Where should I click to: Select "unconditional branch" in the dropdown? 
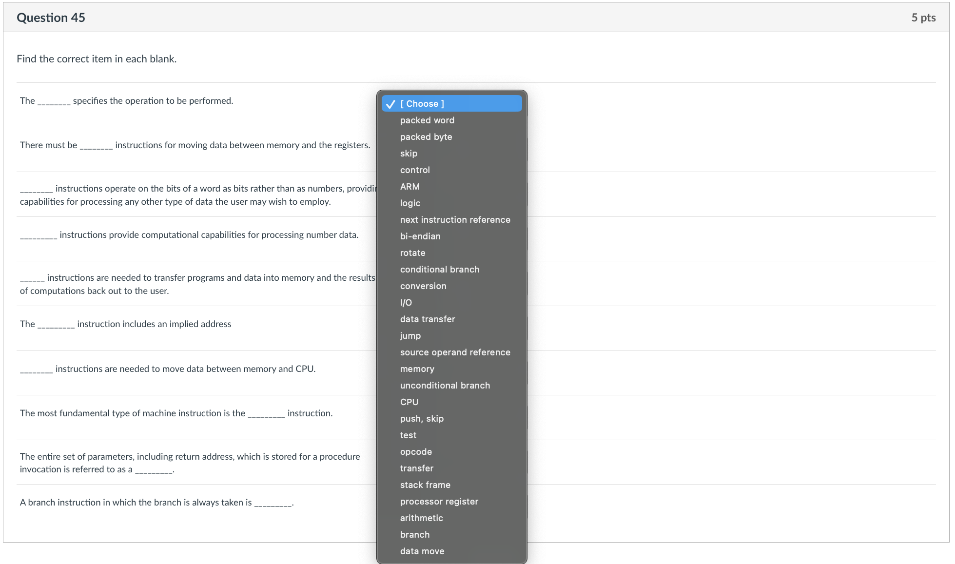445,385
